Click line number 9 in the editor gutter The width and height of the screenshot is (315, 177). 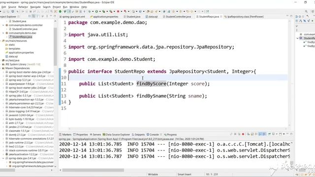click(64, 71)
